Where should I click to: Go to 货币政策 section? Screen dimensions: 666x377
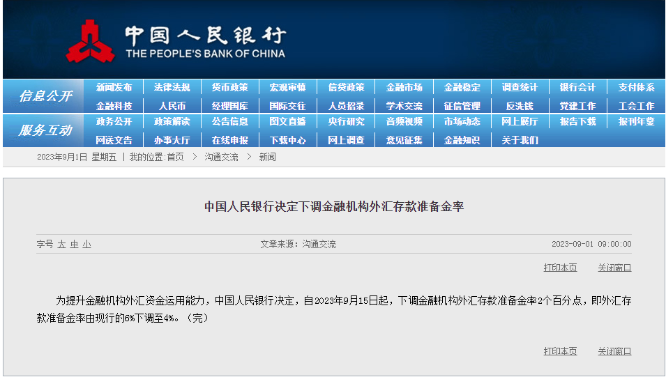click(229, 88)
